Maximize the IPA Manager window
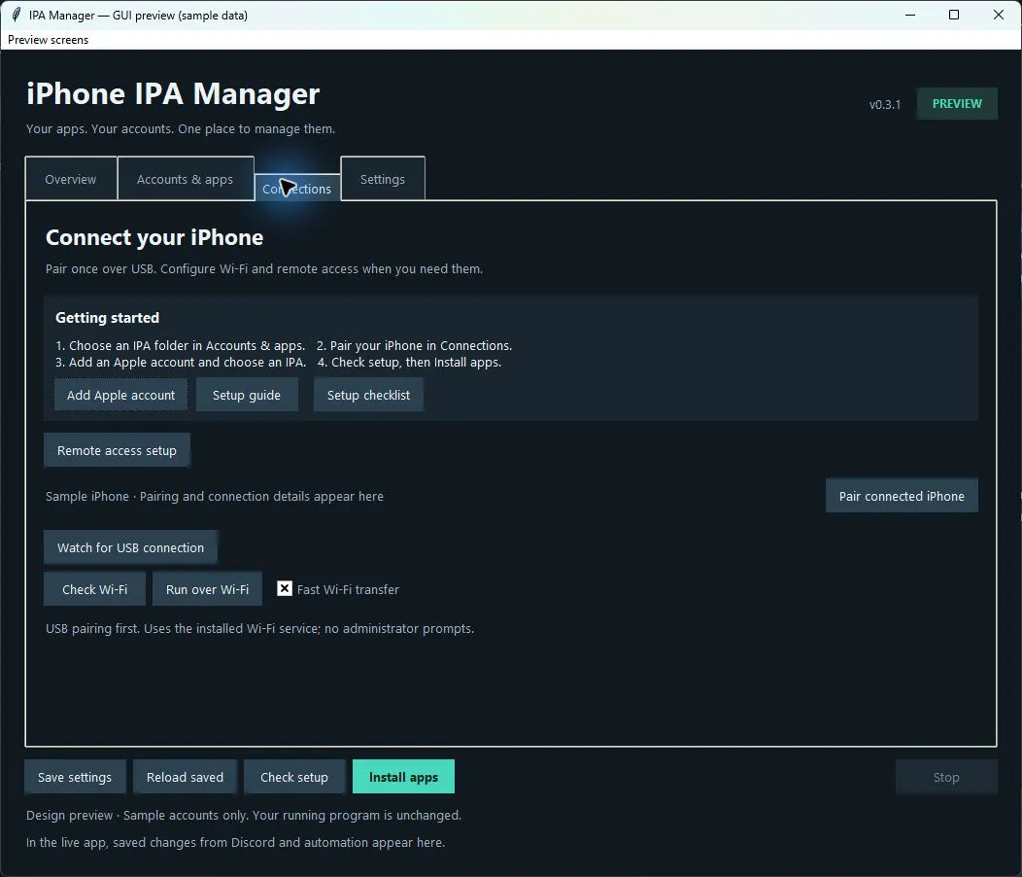Screen dimensions: 1022x877 pyautogui.click(x=954, y=15)
